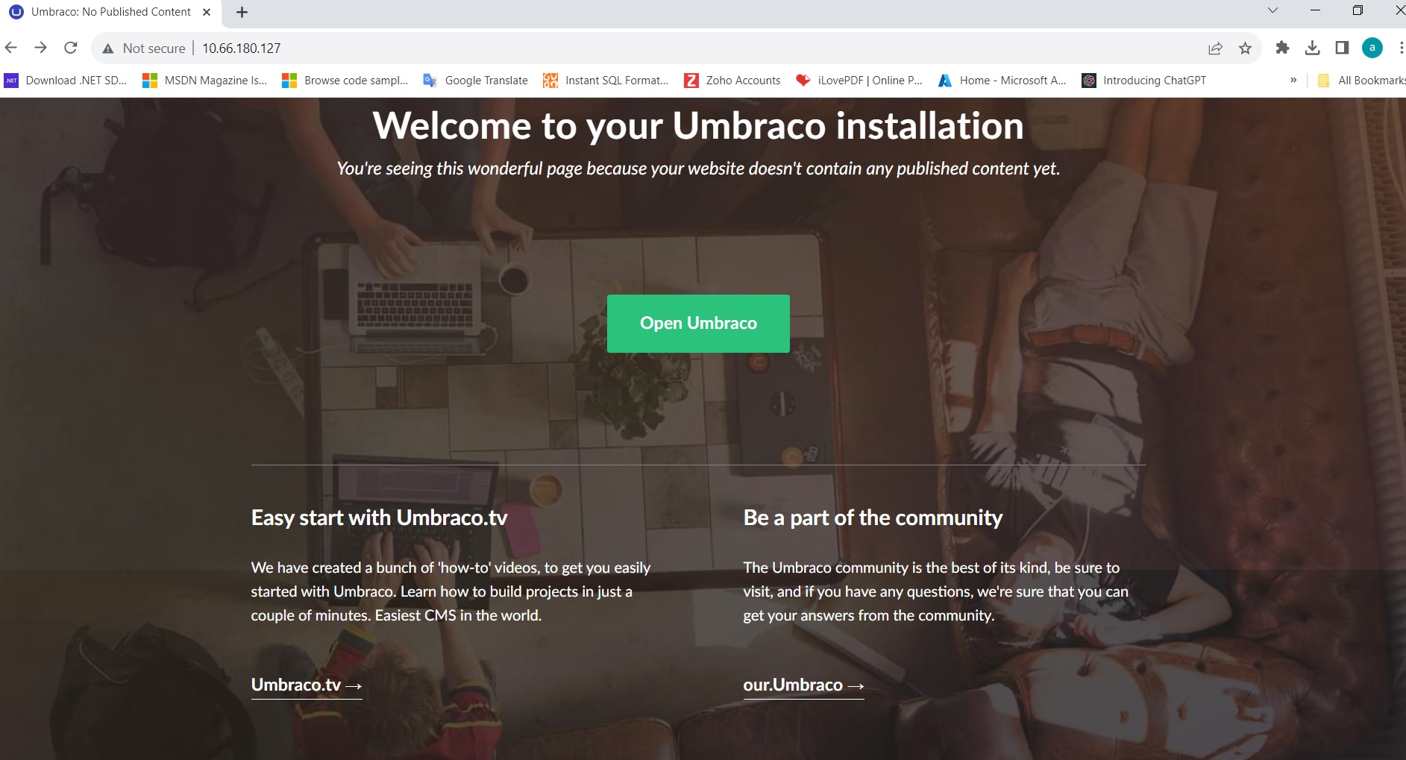Open the Download .NET SDK bookmark
Viewport: 1406px width, 760px height.
66,81
